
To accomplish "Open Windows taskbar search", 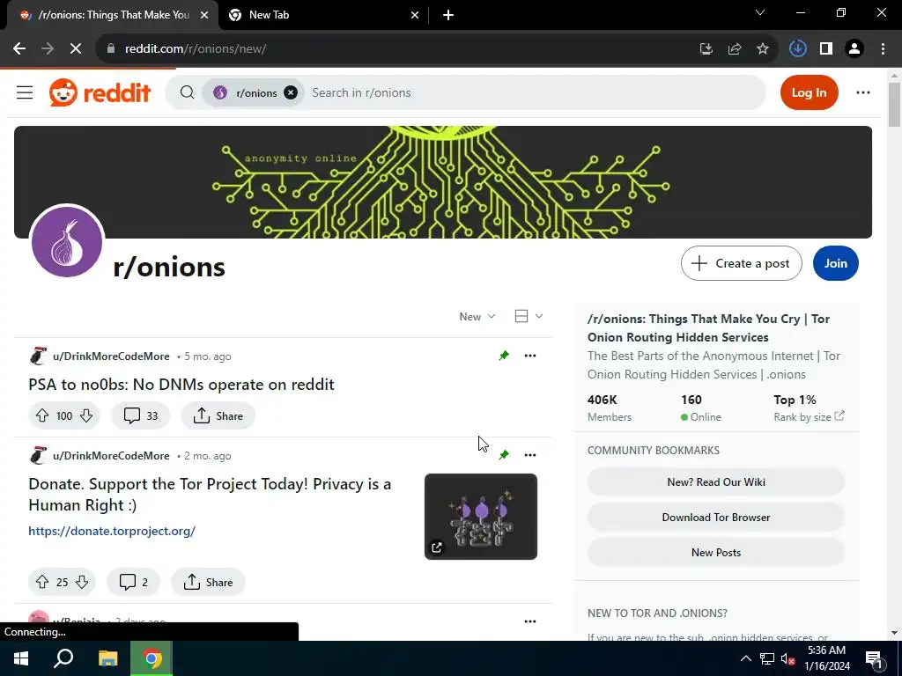I will [63, 658].
